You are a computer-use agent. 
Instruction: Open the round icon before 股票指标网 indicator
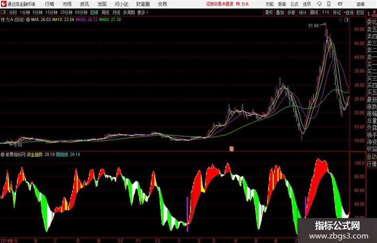pyautogui.click(x=2, y=154)
